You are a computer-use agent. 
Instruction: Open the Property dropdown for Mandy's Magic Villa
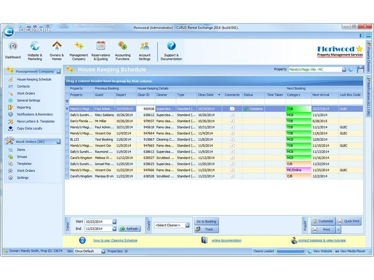click(x=343, y=69)
